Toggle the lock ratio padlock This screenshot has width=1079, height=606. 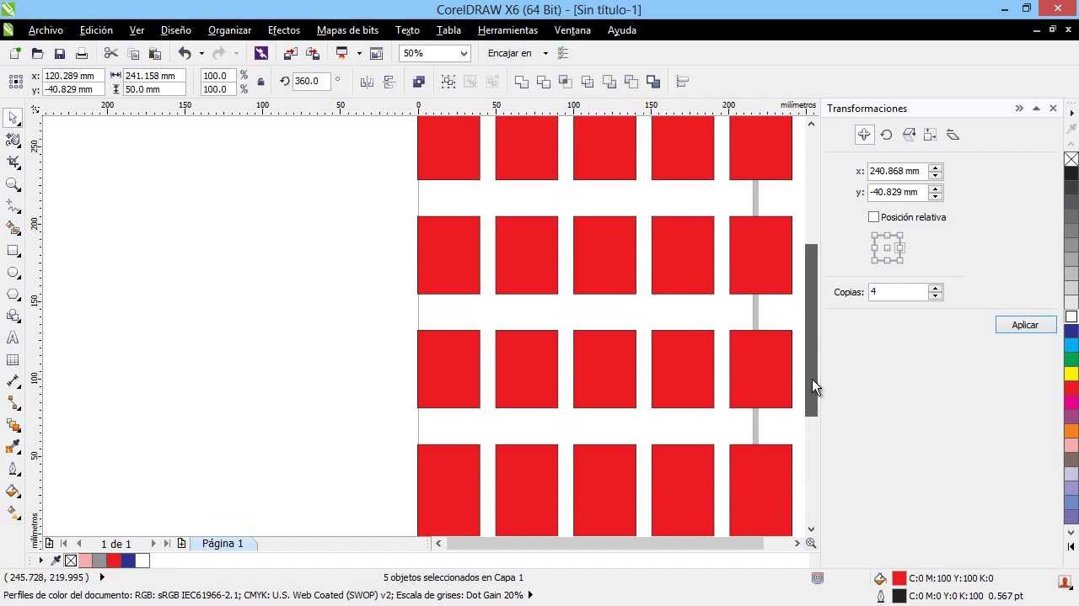point(260,82)
